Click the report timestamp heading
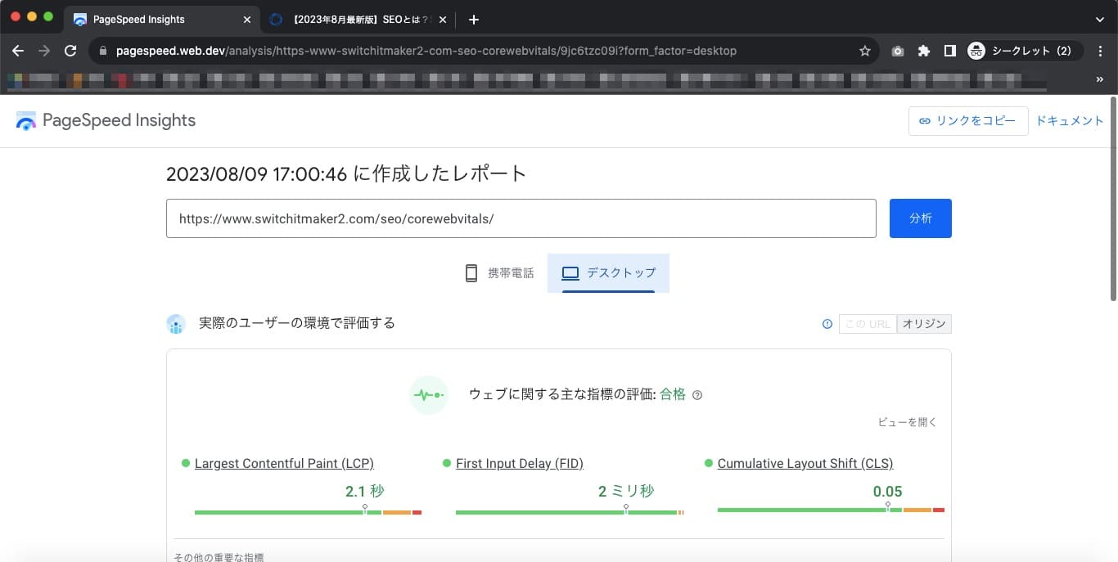 pos(346,173)
